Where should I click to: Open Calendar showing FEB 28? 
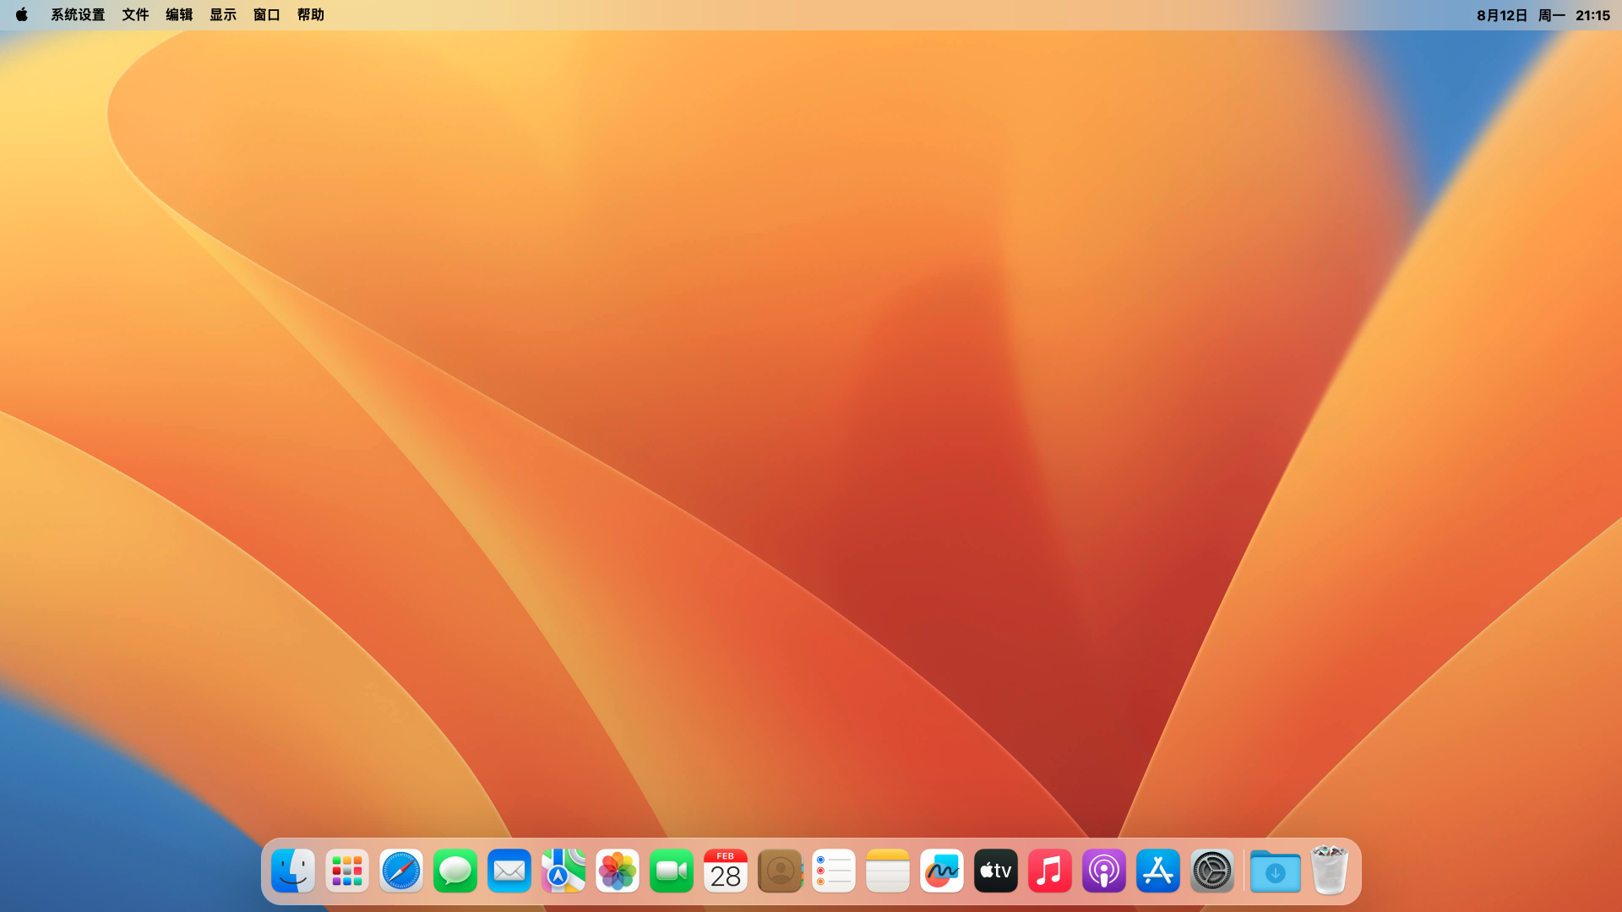(x=726, y=871)
